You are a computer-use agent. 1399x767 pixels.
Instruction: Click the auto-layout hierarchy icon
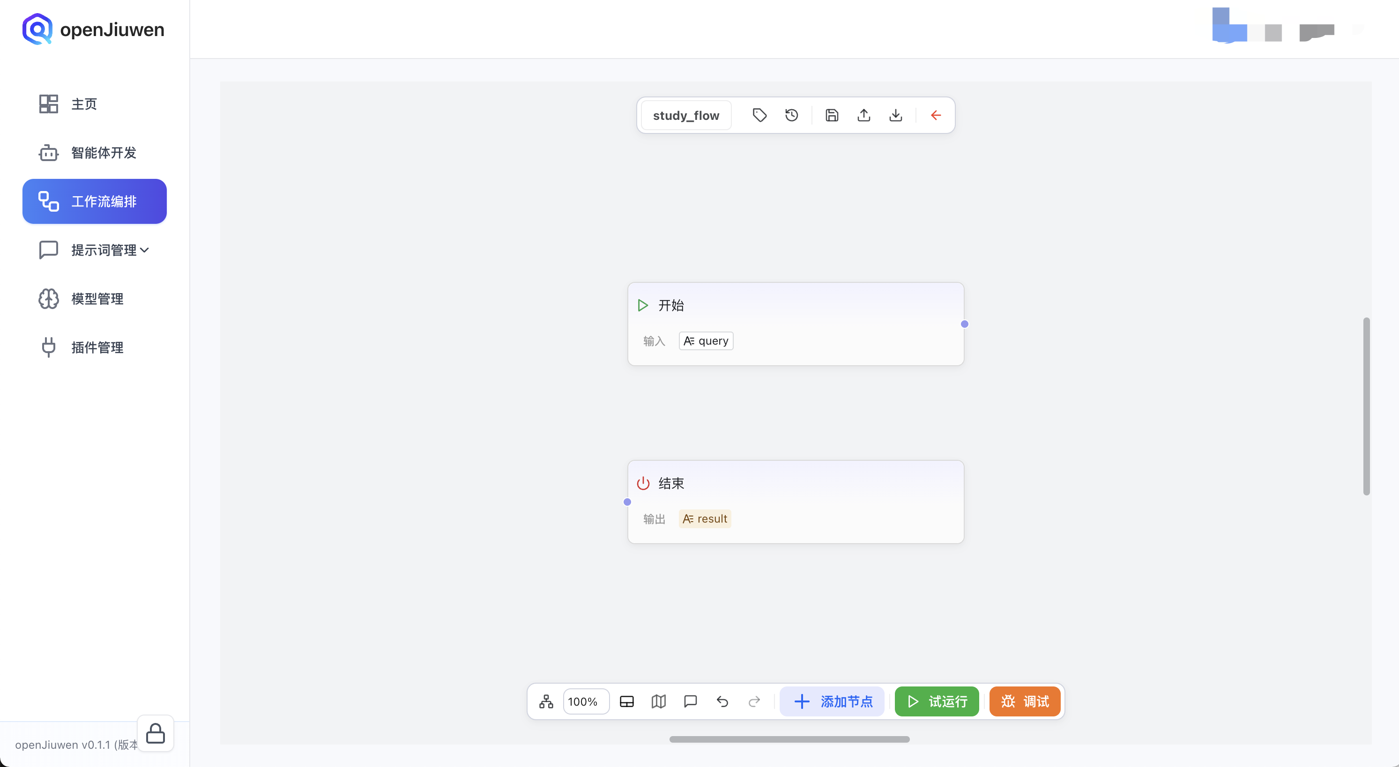point(546,701)
